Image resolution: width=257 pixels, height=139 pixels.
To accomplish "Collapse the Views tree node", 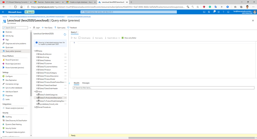I will point(35,92).
